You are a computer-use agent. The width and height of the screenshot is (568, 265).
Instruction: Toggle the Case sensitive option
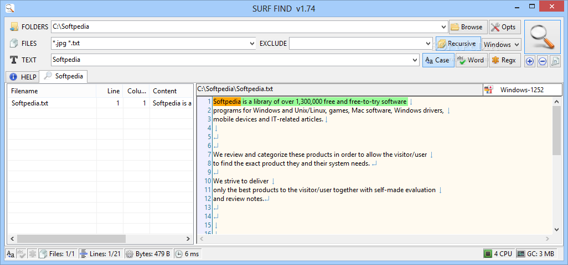[438, 60]
